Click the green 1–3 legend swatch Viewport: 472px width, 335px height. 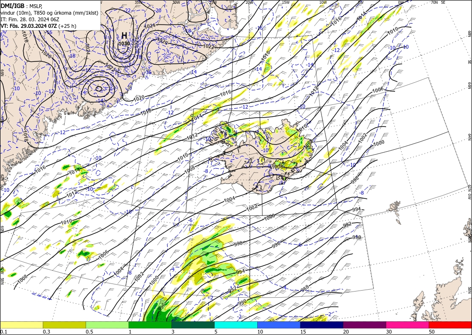(150, 325)
